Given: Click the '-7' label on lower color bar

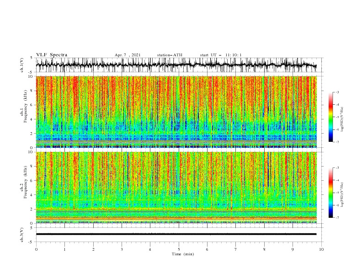Looking at the screenshot, I should pyautogui.click(x=337, y=218).
